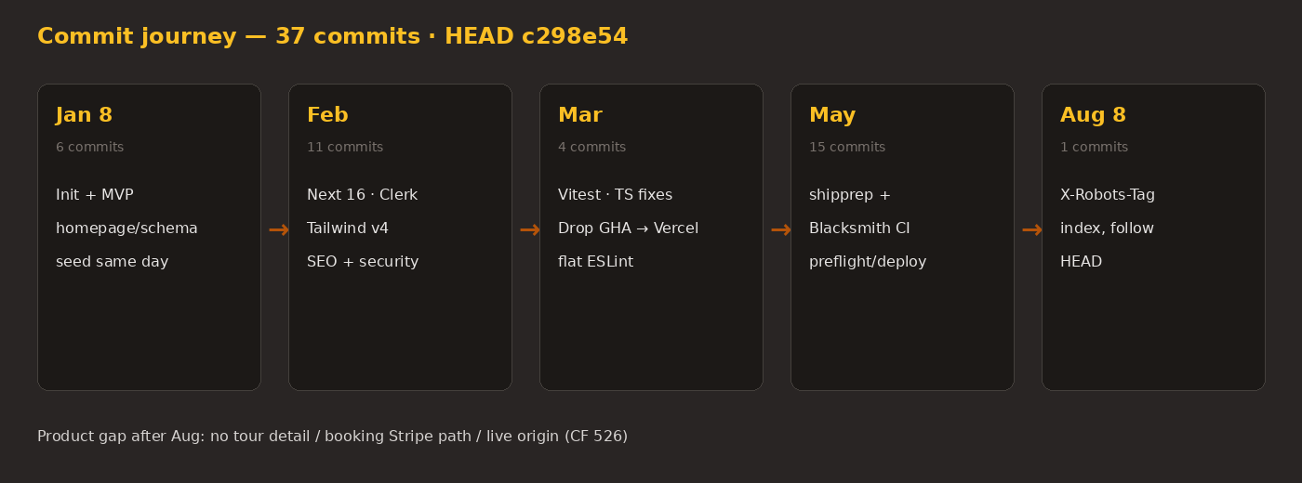Click the arrow between Jan 8 and Feb
The width and height of the screenshot is (1302, 483).
tap(278, 229)
